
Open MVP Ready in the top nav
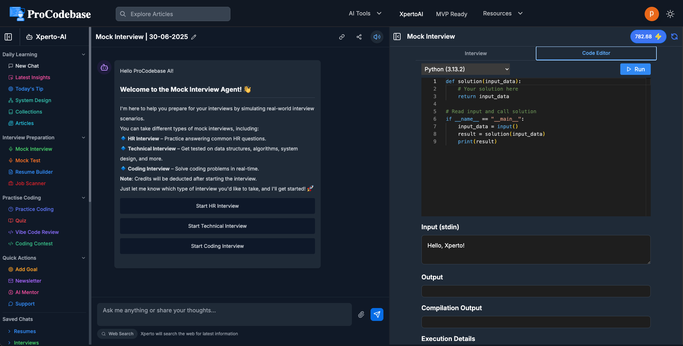point(452,14)
